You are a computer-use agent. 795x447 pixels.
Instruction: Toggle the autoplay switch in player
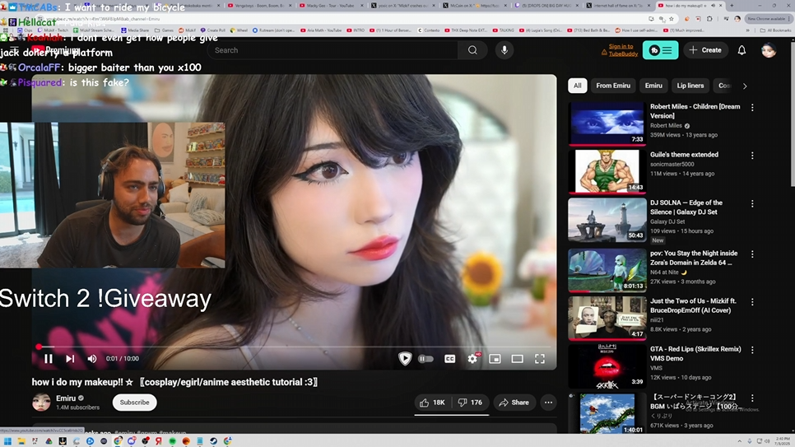coord(426,359)
